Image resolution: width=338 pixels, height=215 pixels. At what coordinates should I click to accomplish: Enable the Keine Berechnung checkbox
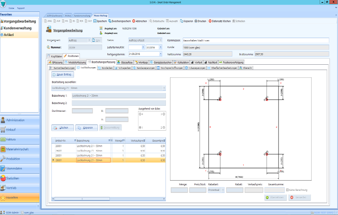coord(288,190)
